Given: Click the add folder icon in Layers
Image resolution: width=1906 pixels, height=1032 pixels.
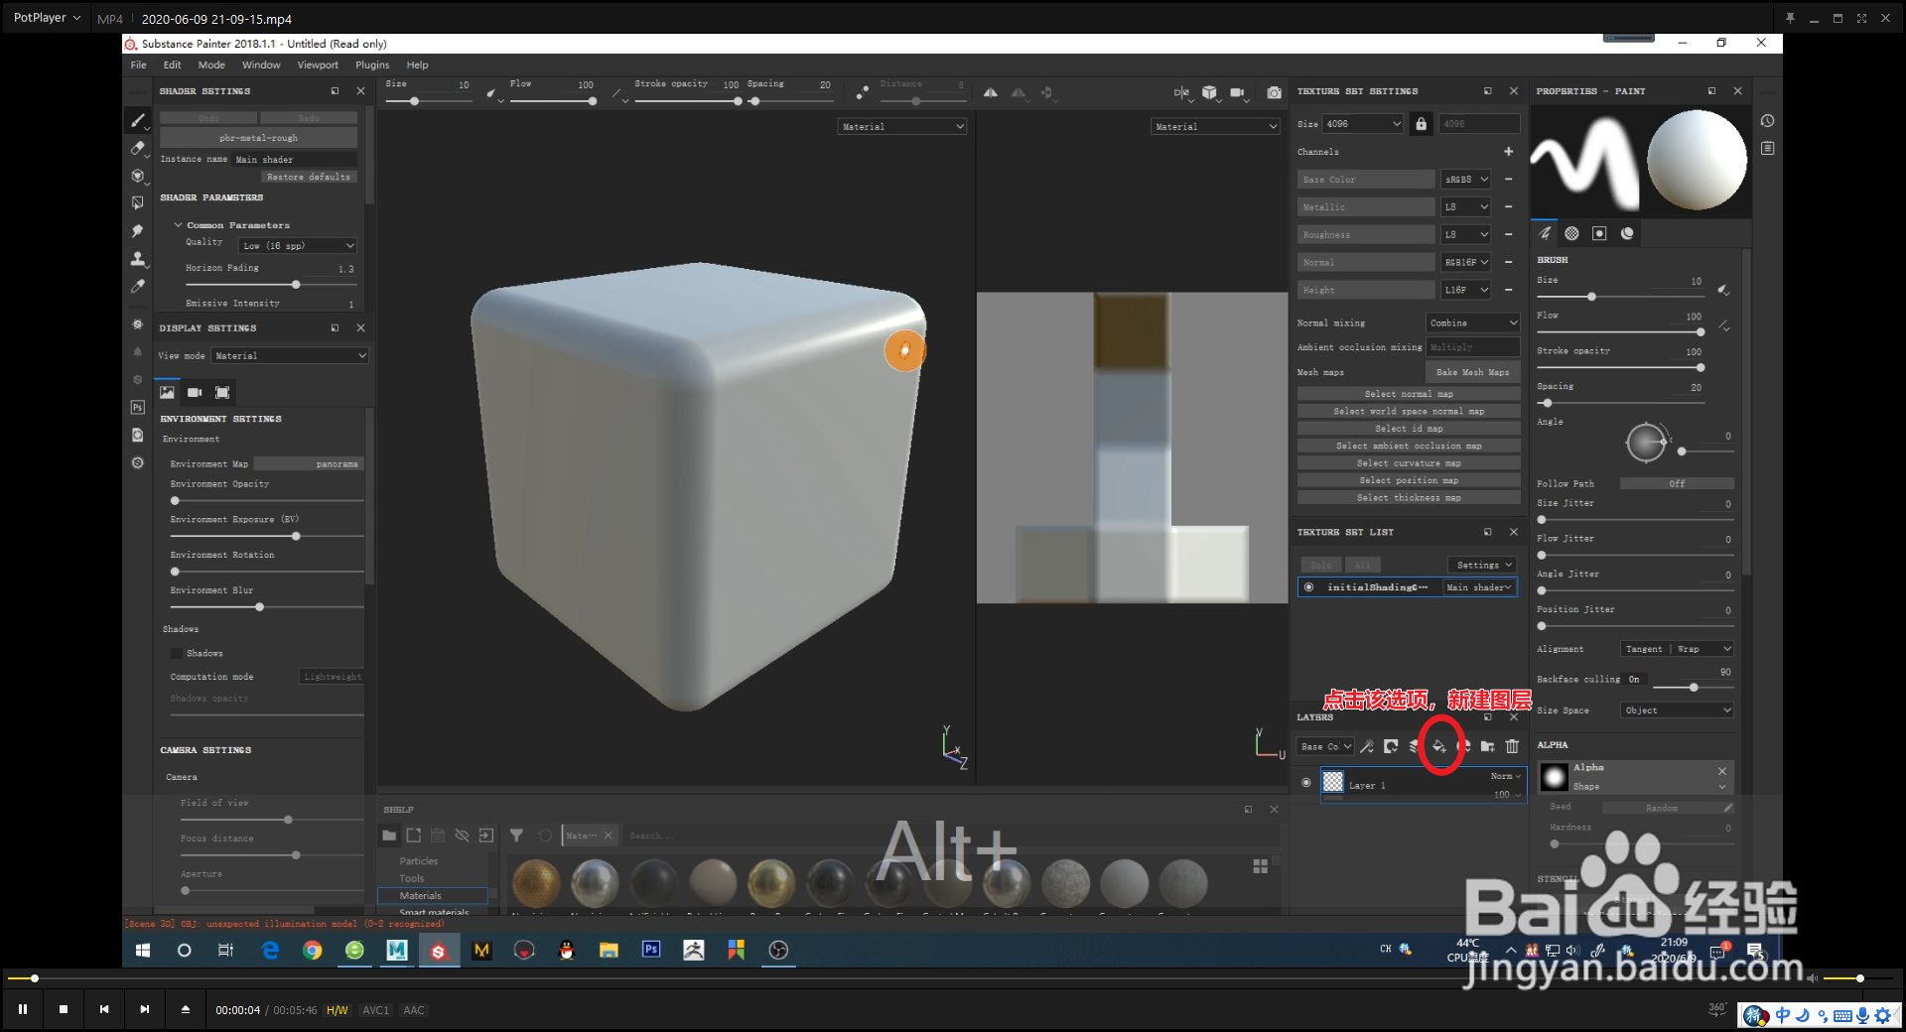Looking at the screenshot, I should (1487, 746).
